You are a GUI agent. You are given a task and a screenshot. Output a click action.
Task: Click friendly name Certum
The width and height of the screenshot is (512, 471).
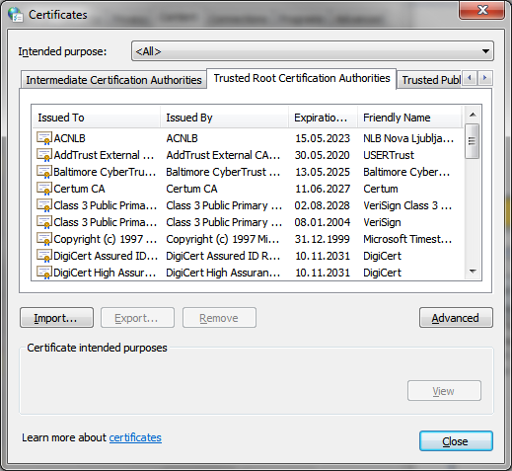click(381, 189)
